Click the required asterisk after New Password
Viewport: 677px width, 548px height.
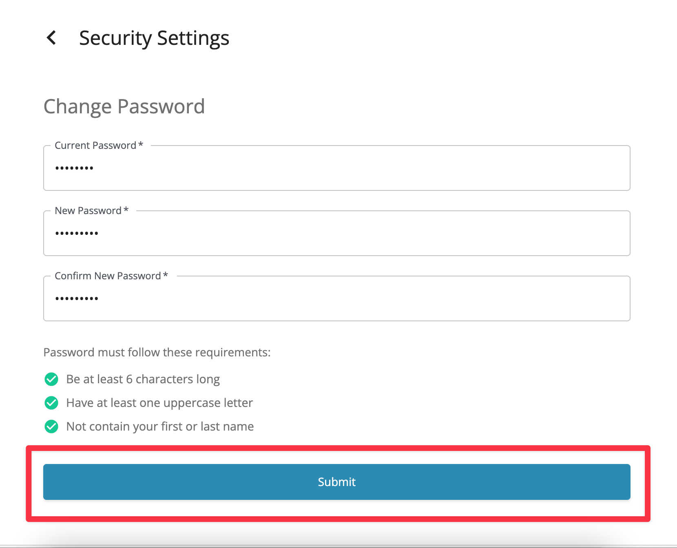[x=126, y=210]
